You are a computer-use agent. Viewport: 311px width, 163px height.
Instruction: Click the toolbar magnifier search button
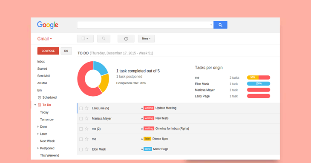104,39
